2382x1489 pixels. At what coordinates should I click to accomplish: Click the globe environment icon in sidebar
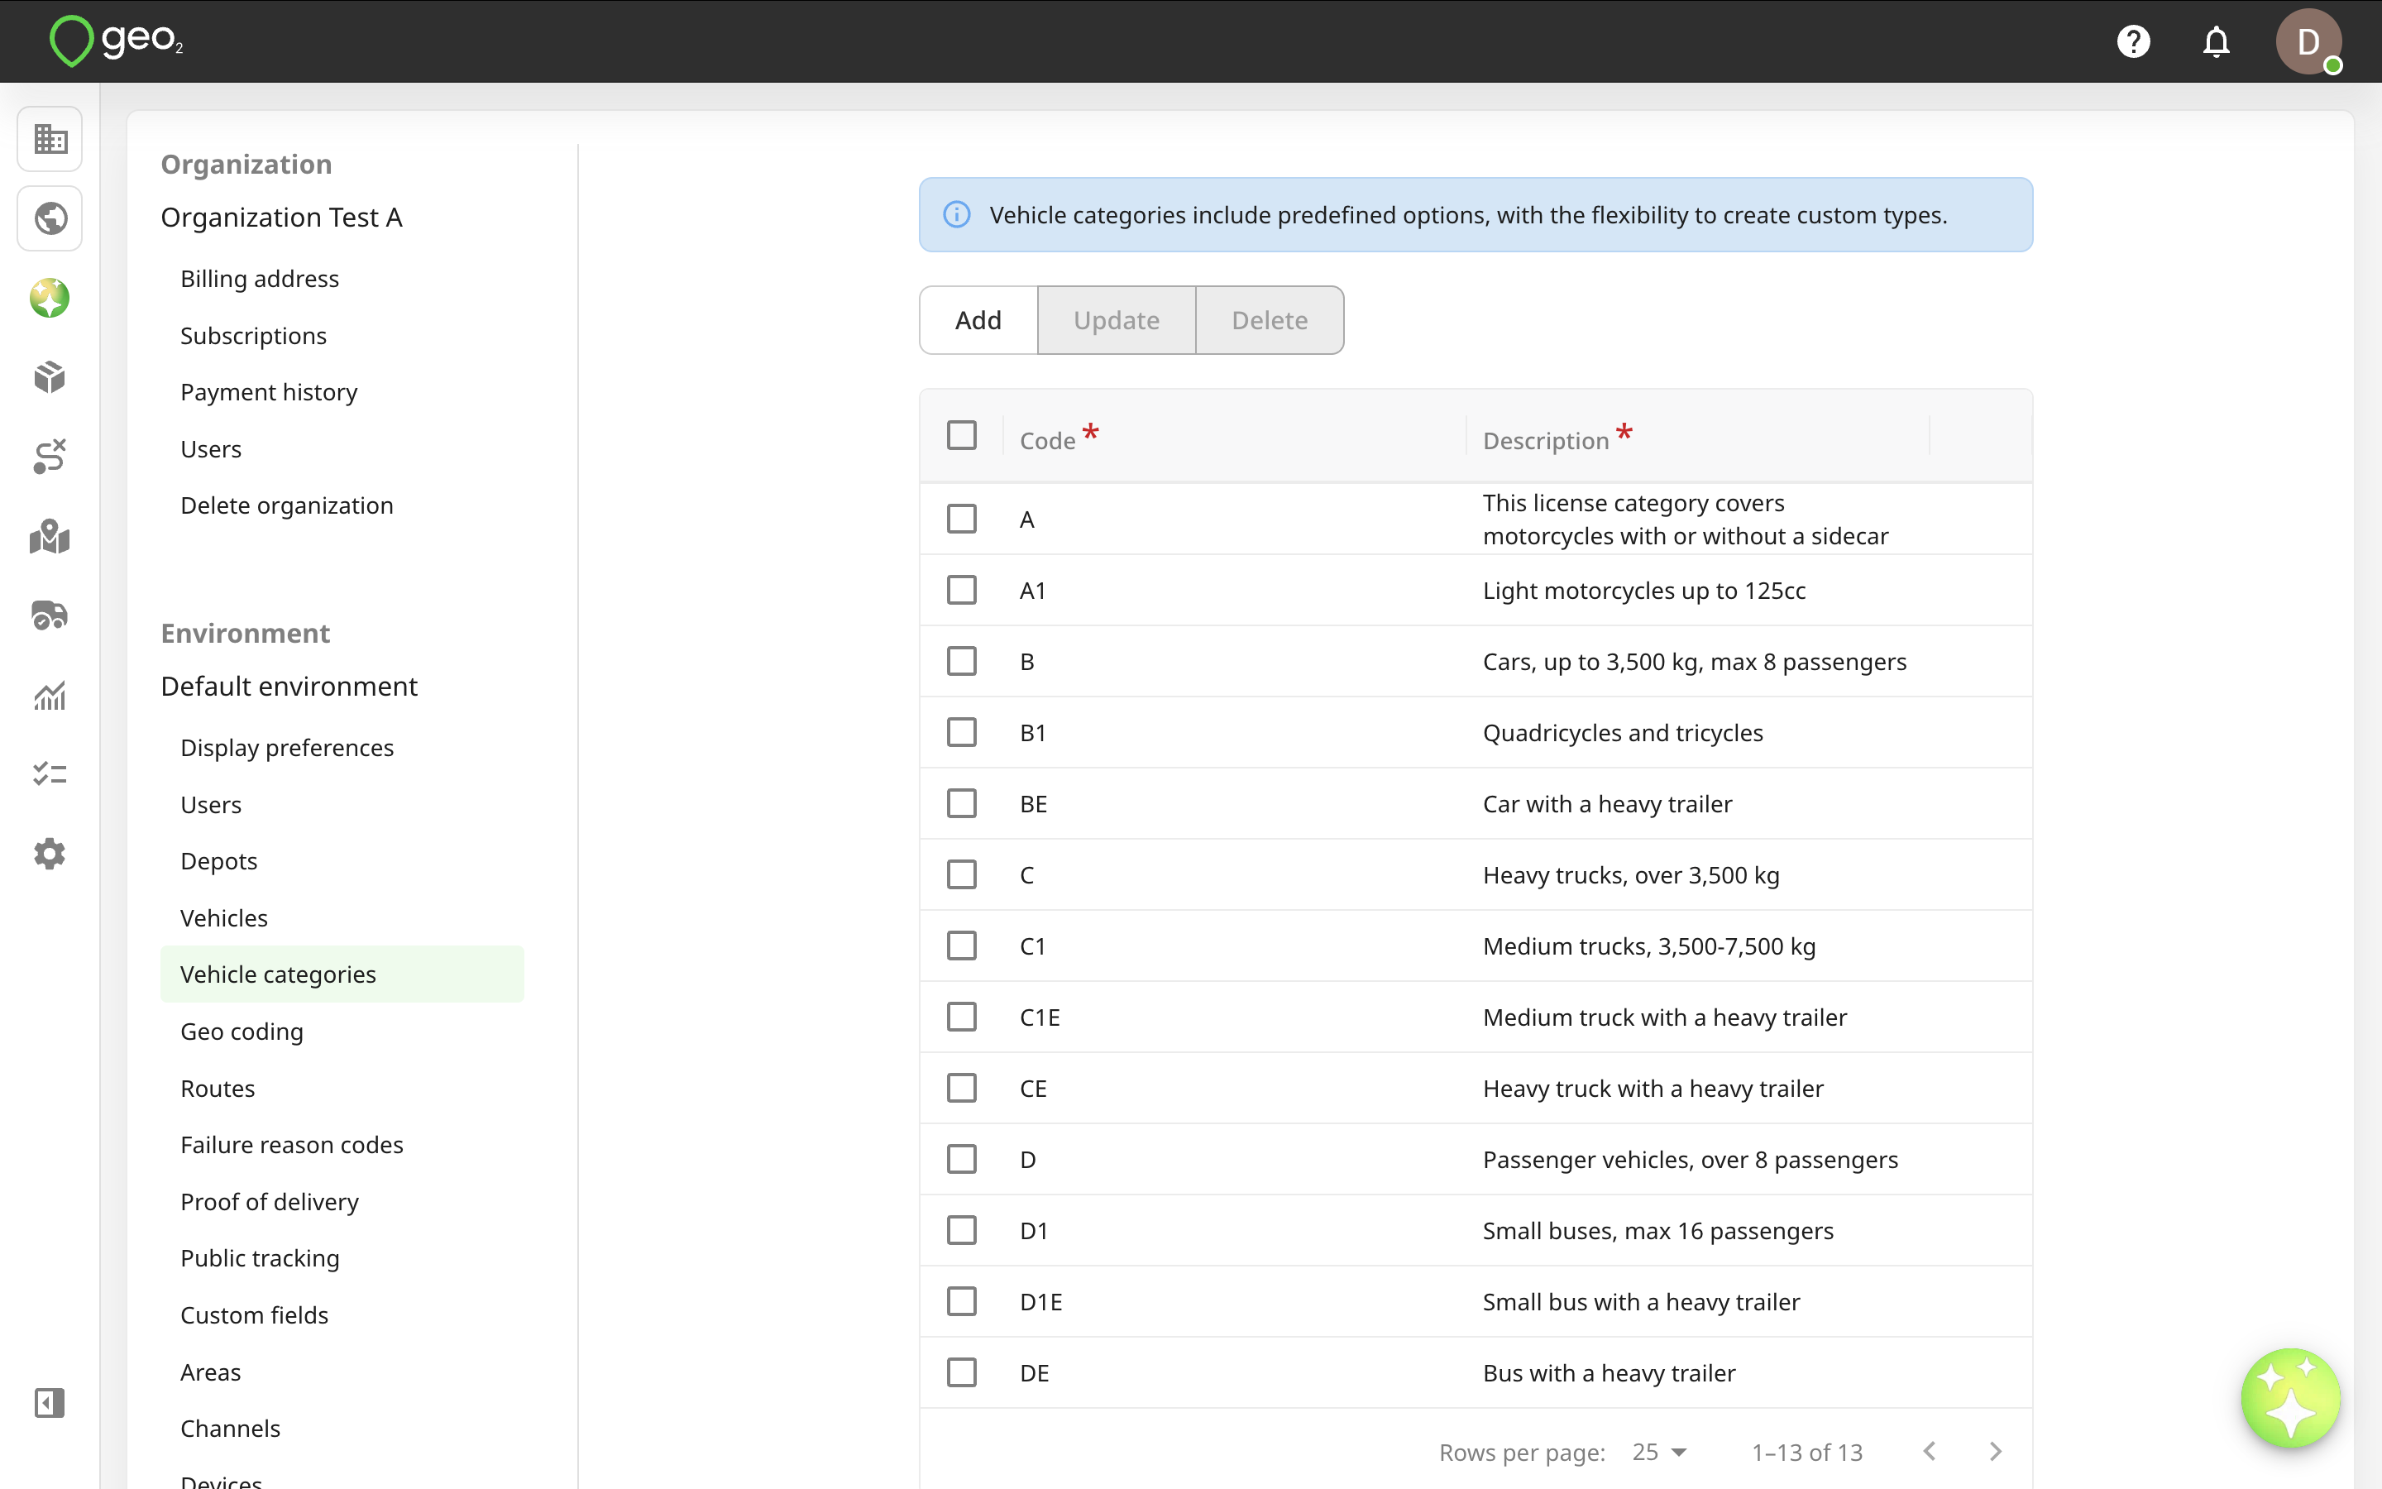[x=50, y=218]
